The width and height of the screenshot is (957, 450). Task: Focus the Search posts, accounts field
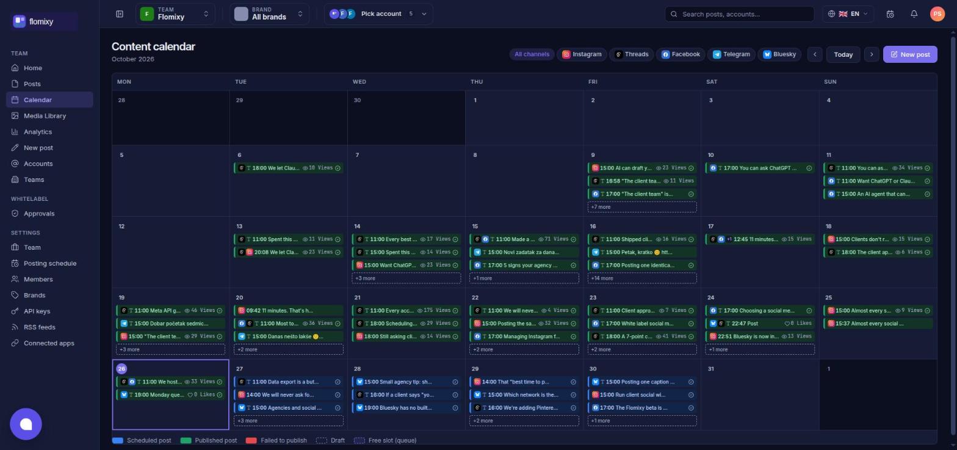click(739, 14)
